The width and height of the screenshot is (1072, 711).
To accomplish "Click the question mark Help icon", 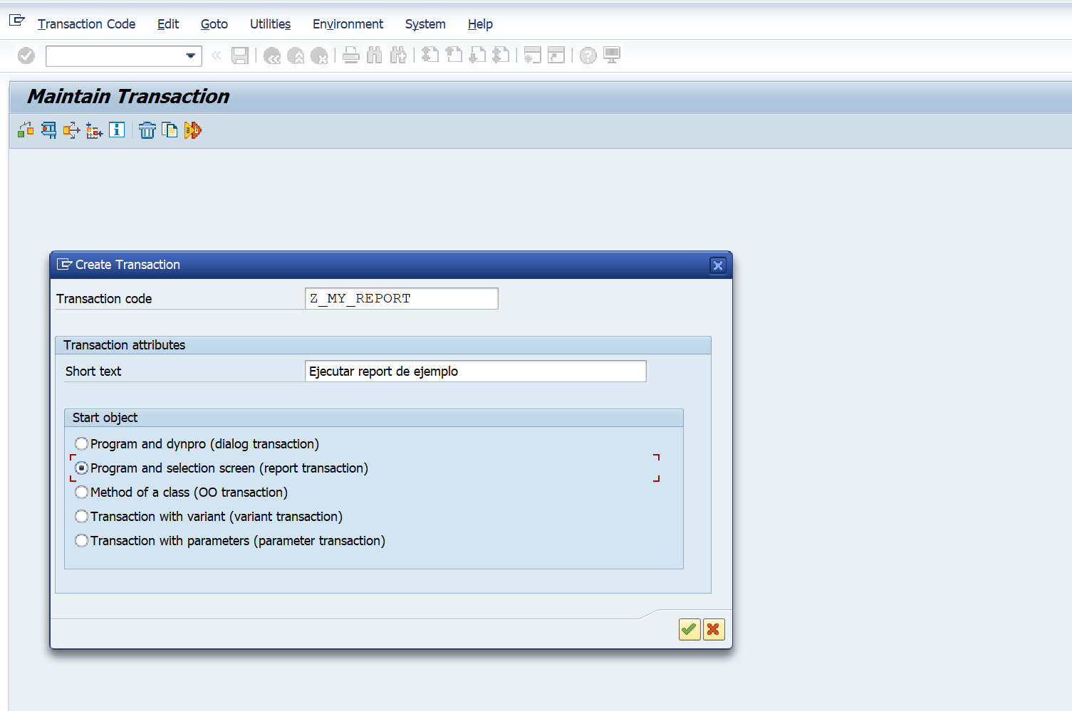I will [x=588, y=56].
